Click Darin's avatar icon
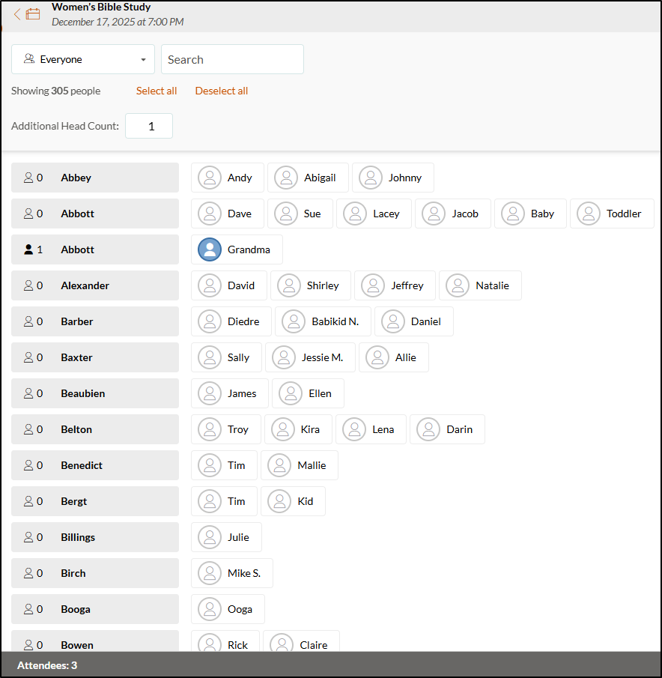This screenshot has width=662, height=678. [x=428, y=429]
